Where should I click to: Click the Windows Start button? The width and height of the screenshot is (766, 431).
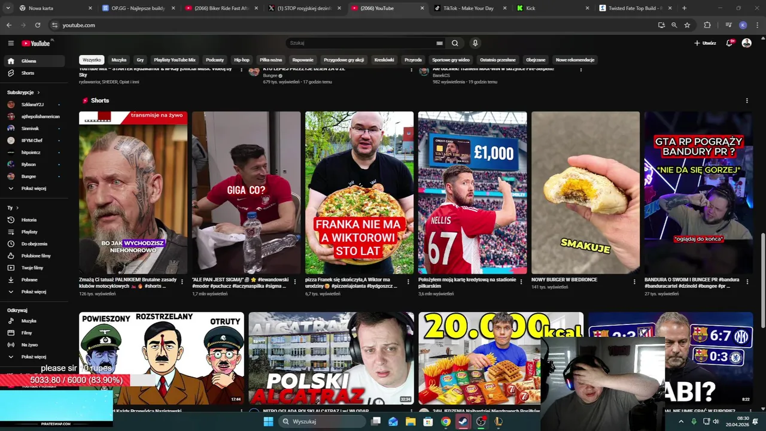pyautogui.click(x=269, y=421)
